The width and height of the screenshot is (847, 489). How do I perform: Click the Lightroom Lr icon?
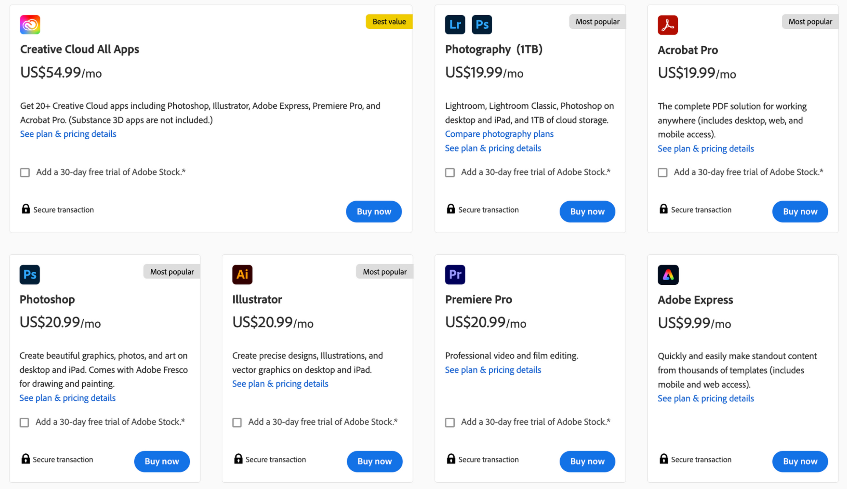[x=455, y=24]
